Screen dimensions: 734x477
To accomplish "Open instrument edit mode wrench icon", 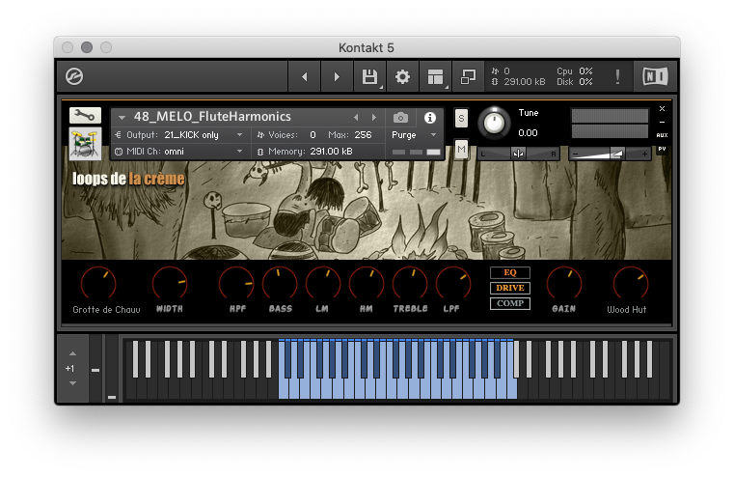I will click(x=85, y=115).
